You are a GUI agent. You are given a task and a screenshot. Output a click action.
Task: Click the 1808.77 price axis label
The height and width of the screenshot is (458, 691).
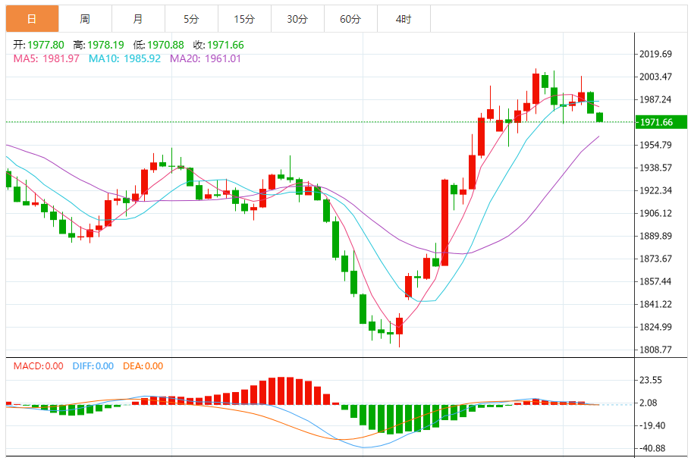(x=656, y=350)
